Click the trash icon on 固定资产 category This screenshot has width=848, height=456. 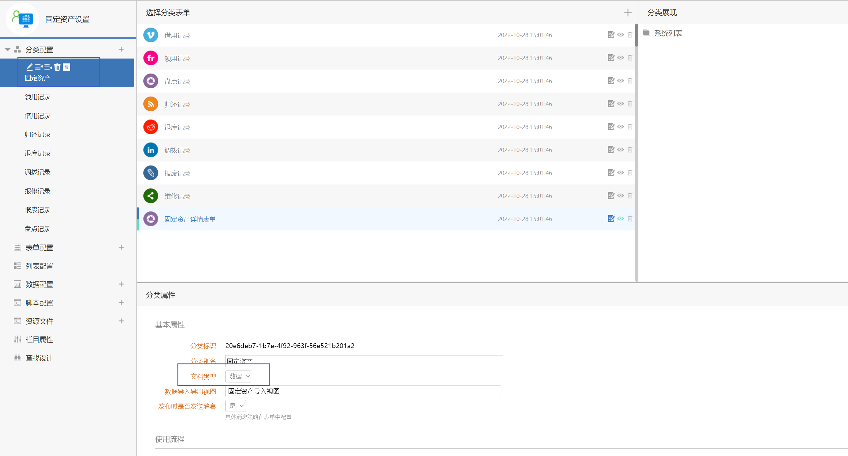click(x=57, y=67)
